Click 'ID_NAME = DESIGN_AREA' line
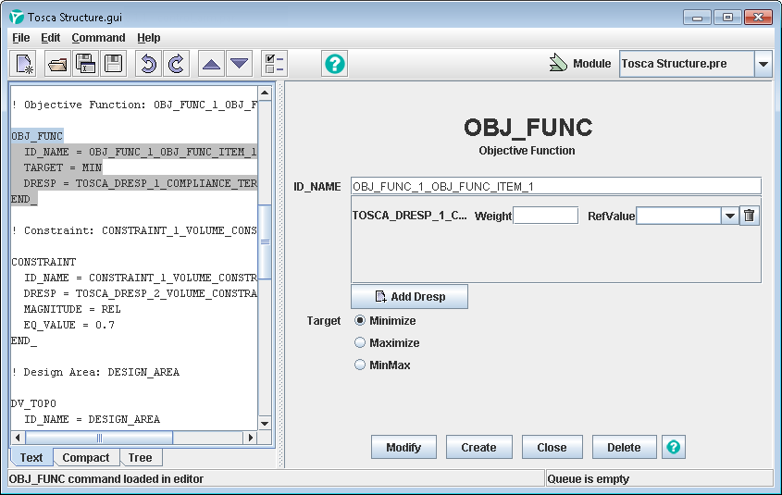The width and height of the screenshot is (782, 495). coord(93,419)
